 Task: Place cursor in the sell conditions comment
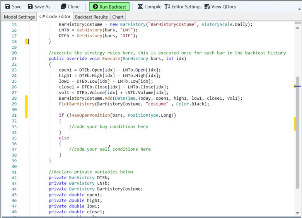point(110,149)
